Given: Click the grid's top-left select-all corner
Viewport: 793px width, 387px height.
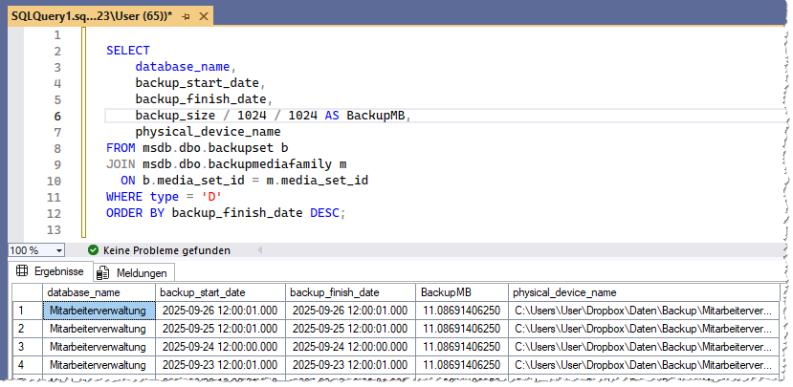Looking at the screenshot, I should click(x=19, y=292).
